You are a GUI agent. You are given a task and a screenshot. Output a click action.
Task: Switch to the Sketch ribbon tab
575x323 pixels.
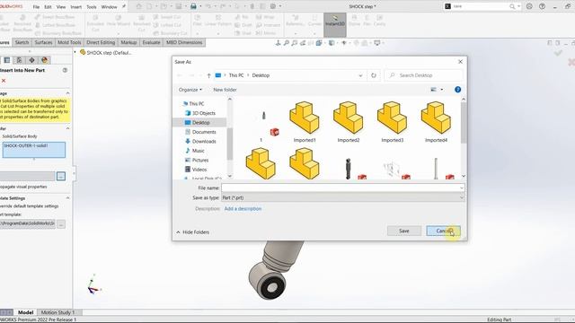(22, 42)
